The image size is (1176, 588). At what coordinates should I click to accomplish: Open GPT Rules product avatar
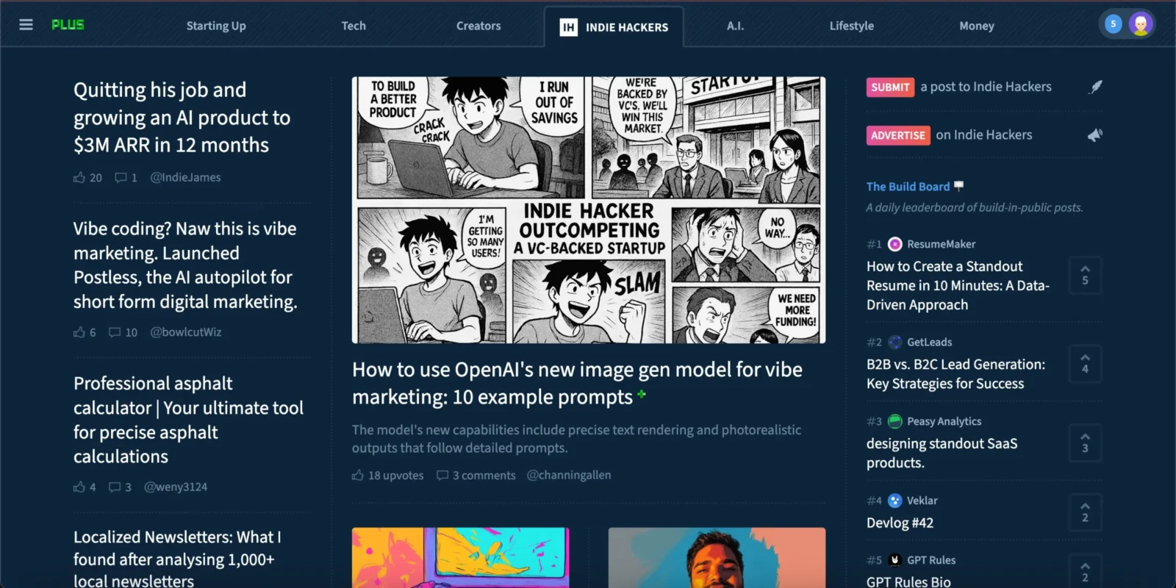coord(894,560)
